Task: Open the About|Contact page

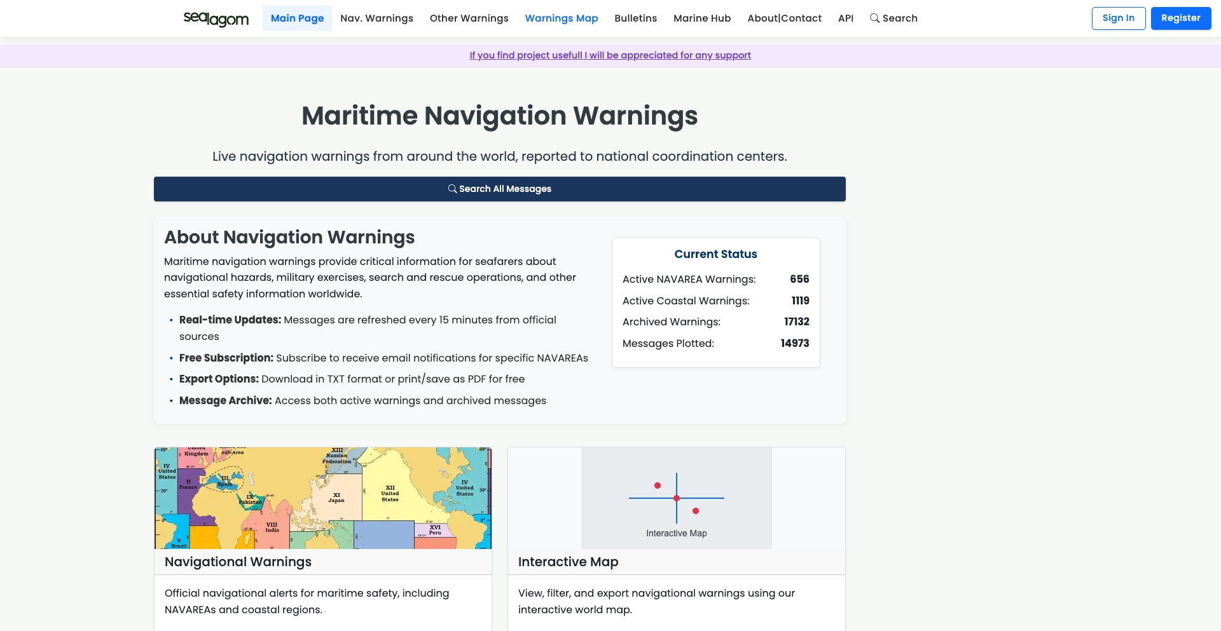Action: 784,18
